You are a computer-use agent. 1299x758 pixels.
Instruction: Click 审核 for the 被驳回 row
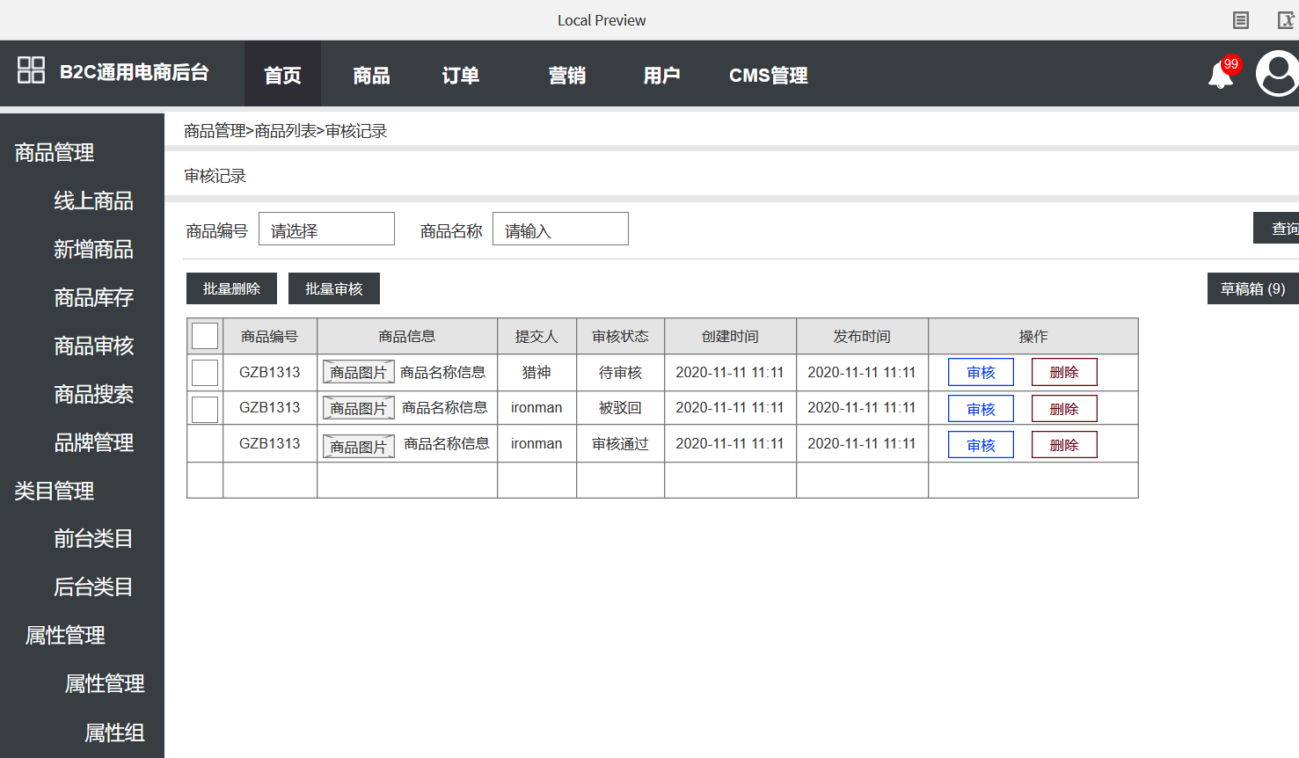pyautogui.click(x=981, y=409)
